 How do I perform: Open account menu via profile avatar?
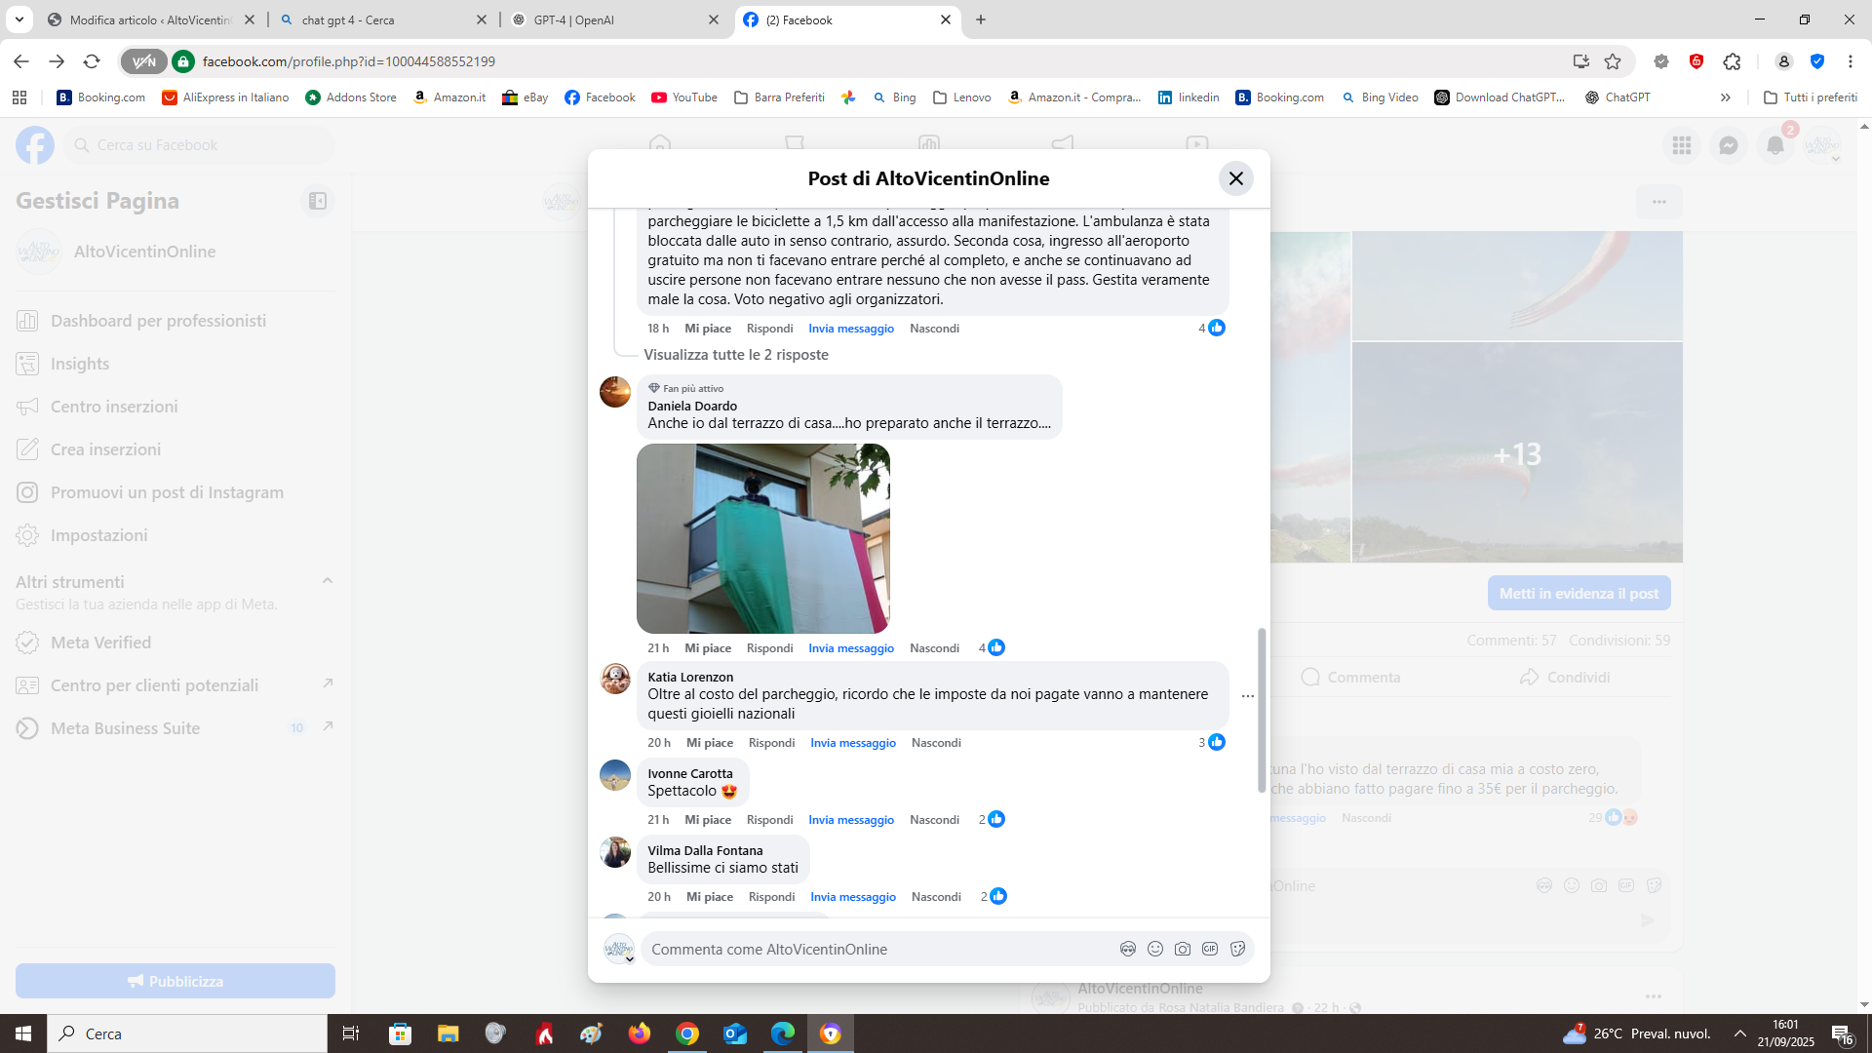1822,145
